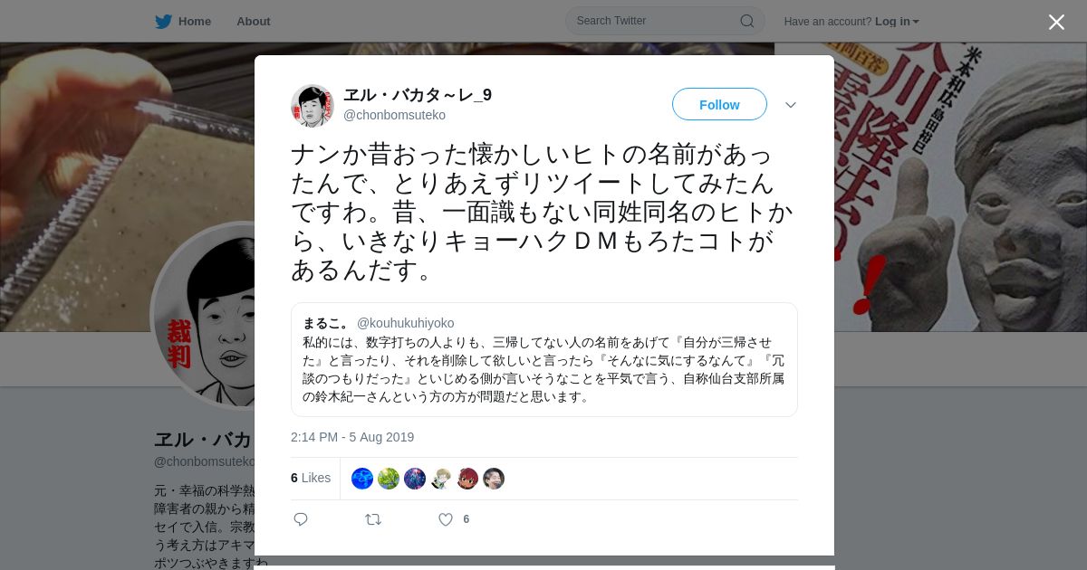Screen dimensions: 1087x570
Task: Click the 2:14 PM - 5 Aug 2019 timestamp
Action: [352, 437]
